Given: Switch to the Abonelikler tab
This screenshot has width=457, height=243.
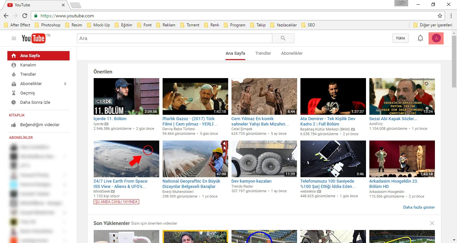Looking at the screenshot, I should 292,53.
